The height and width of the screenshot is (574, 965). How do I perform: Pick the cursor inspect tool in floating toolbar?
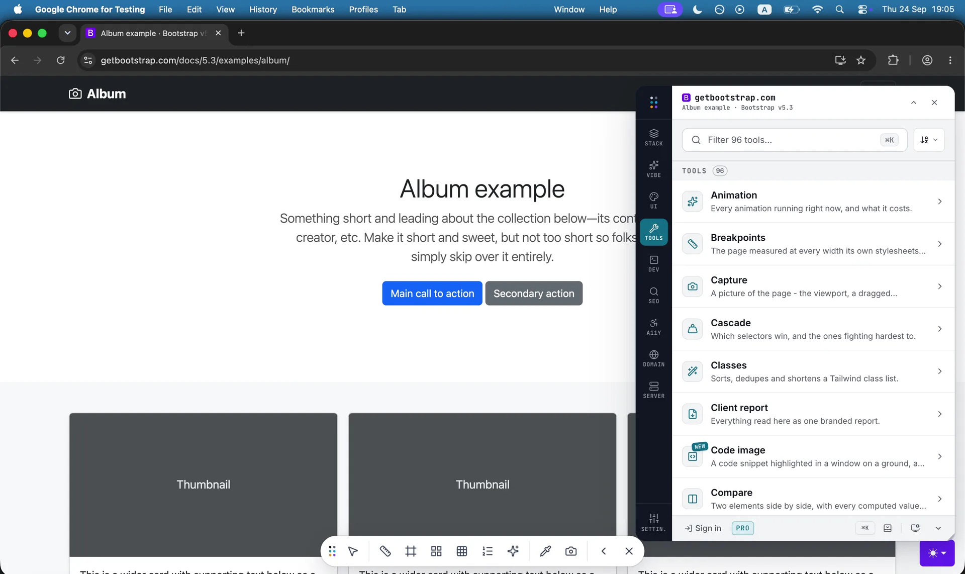tap(353, 551)
